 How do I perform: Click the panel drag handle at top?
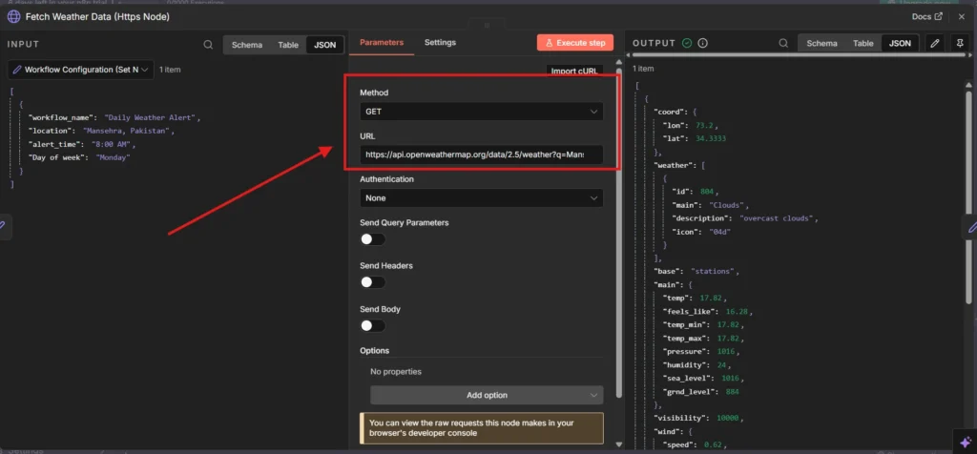click(x=487, y=25)
